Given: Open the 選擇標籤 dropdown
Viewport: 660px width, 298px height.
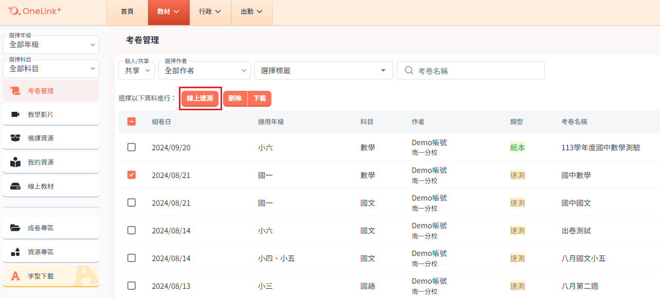Looking at the screenshot, I should click(324, 70).
